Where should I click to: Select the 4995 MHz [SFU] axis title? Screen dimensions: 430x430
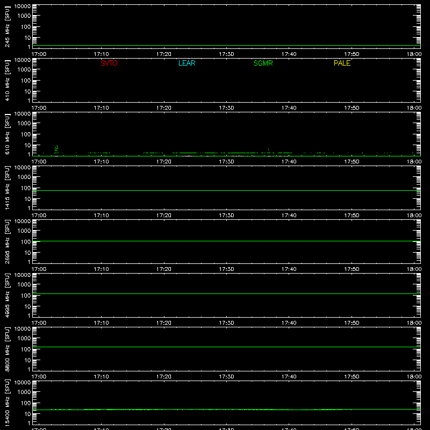pos(7,295)
